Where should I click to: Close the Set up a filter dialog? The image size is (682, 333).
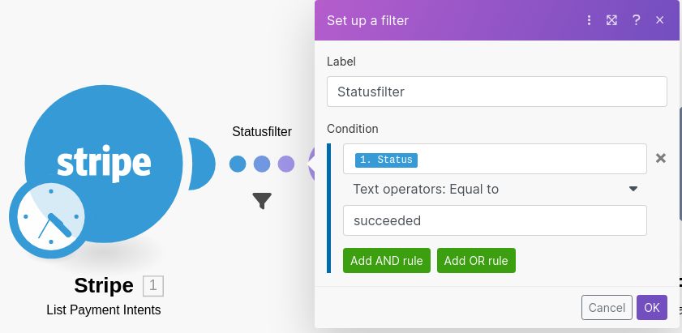[660, 20]
